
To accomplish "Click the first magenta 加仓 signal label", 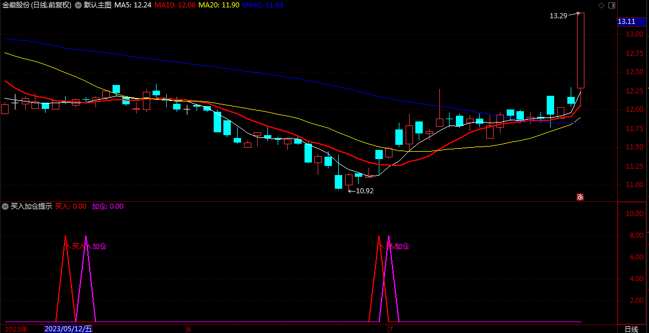I will (99, 246).
